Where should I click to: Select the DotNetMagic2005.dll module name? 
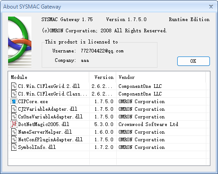(x=44, y=124)
